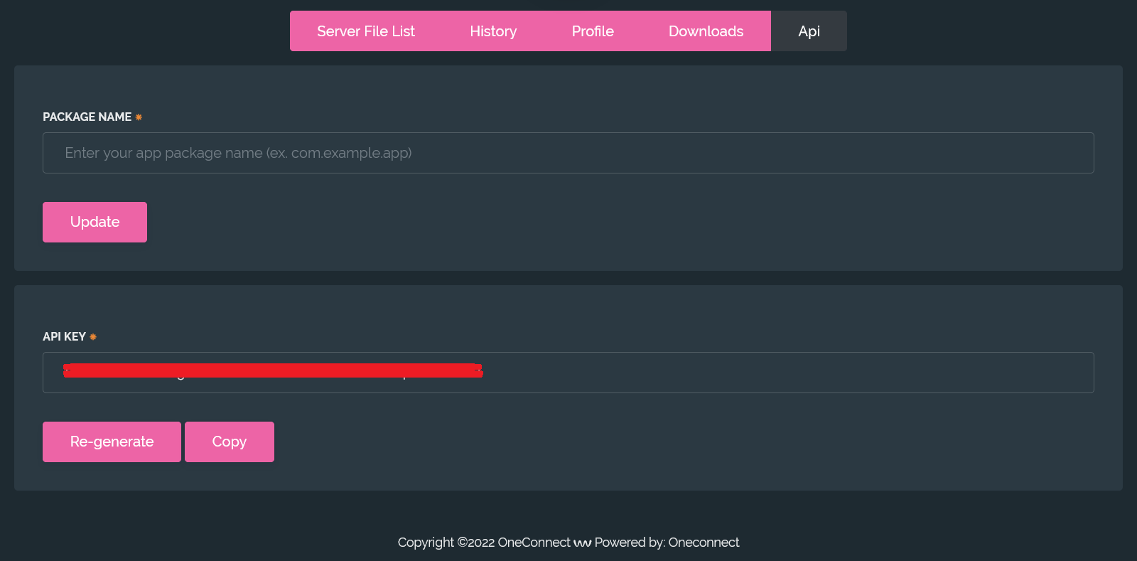Open the Downloads tab
The width and height of the screenshot is (1137, 561).
coord(706,31)
